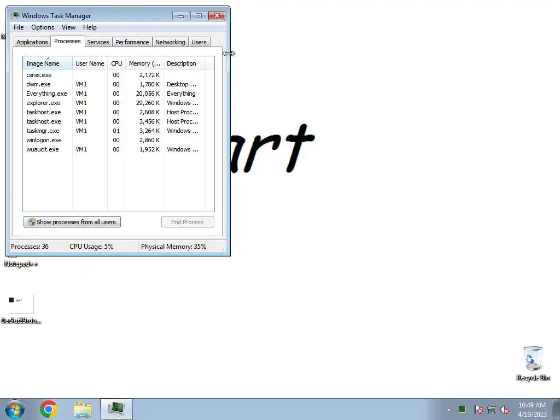The width and height of the screenshot is (560, 420).
Task: Click the green CPU meter tray icon
Action: click(x=462, y=409)
